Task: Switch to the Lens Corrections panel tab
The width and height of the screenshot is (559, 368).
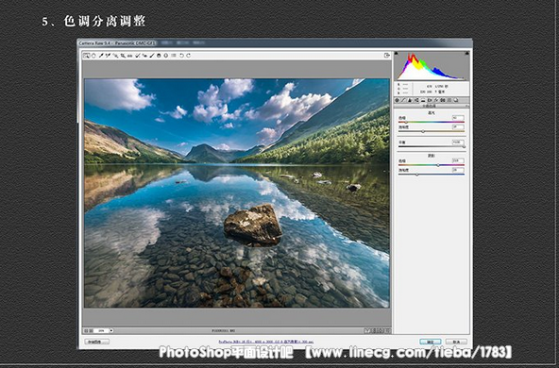Action: tap(430, 100)
